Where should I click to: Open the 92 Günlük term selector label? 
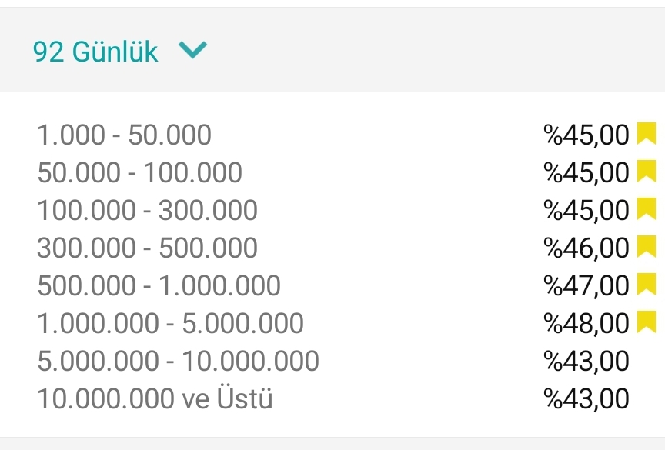[x=95, y=52]
